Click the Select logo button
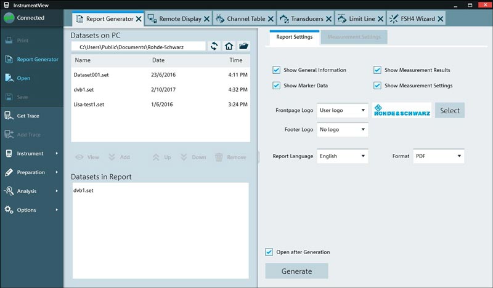Image resolution: width=493 pixels, height=288 pixels. coord(450,111)
